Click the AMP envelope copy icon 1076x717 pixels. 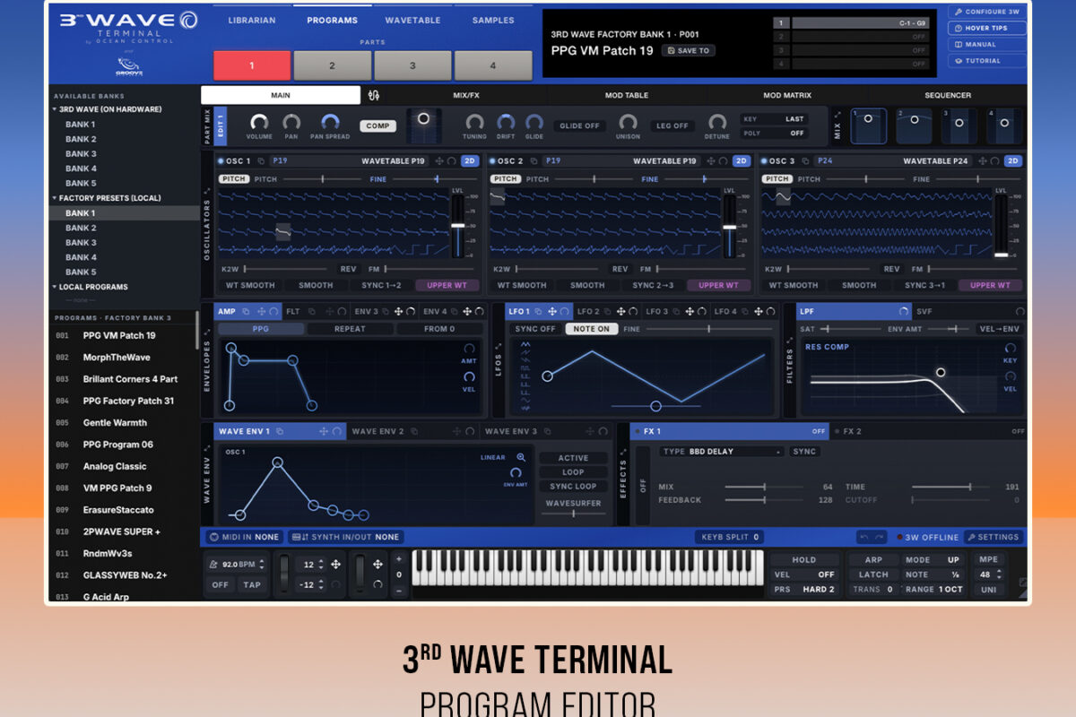tap(246, 312)
